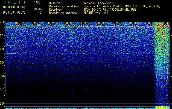Click the 0040 time marker
Screen dimensions: 172x109
[x=166, y=23]
